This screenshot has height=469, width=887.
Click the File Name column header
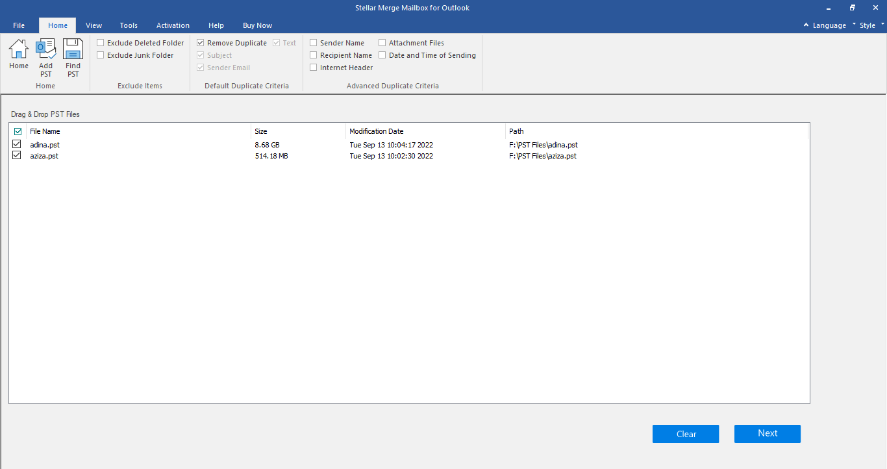[x=138, y=131]
